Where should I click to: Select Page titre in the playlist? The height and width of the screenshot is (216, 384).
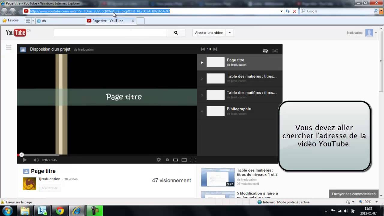point(239,62)
